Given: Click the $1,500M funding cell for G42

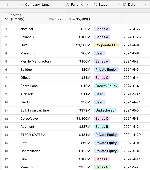Looking at the screenshot, I should click(83, 45).
